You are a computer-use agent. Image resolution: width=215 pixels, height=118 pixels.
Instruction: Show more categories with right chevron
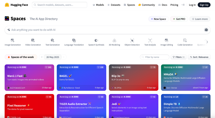(x=207, y=42)
